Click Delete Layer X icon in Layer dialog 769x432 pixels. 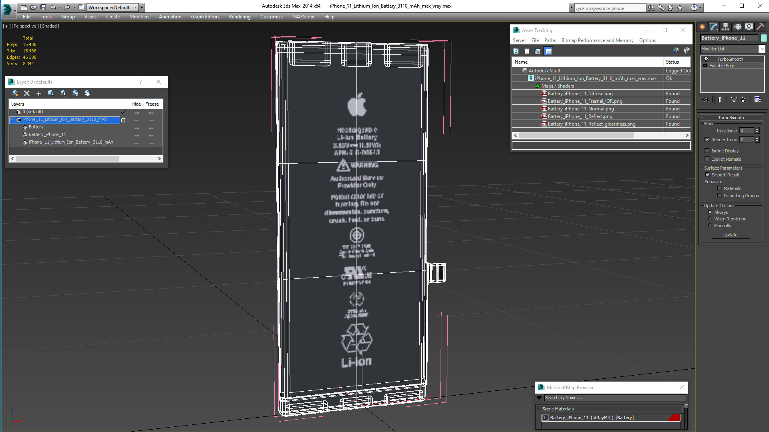pos(27,93)
